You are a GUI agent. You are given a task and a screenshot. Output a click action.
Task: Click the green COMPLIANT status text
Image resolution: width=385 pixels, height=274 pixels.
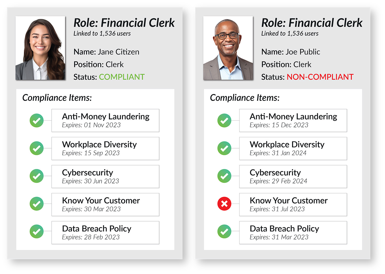[x=122, y=77]
